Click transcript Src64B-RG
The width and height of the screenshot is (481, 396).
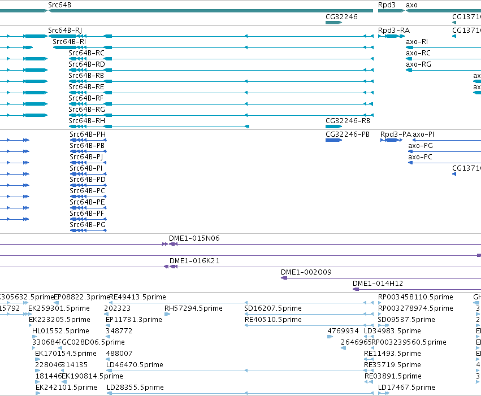coord(221,115)
